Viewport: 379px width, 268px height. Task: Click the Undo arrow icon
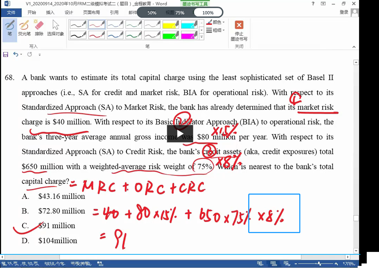click(16, 54)
